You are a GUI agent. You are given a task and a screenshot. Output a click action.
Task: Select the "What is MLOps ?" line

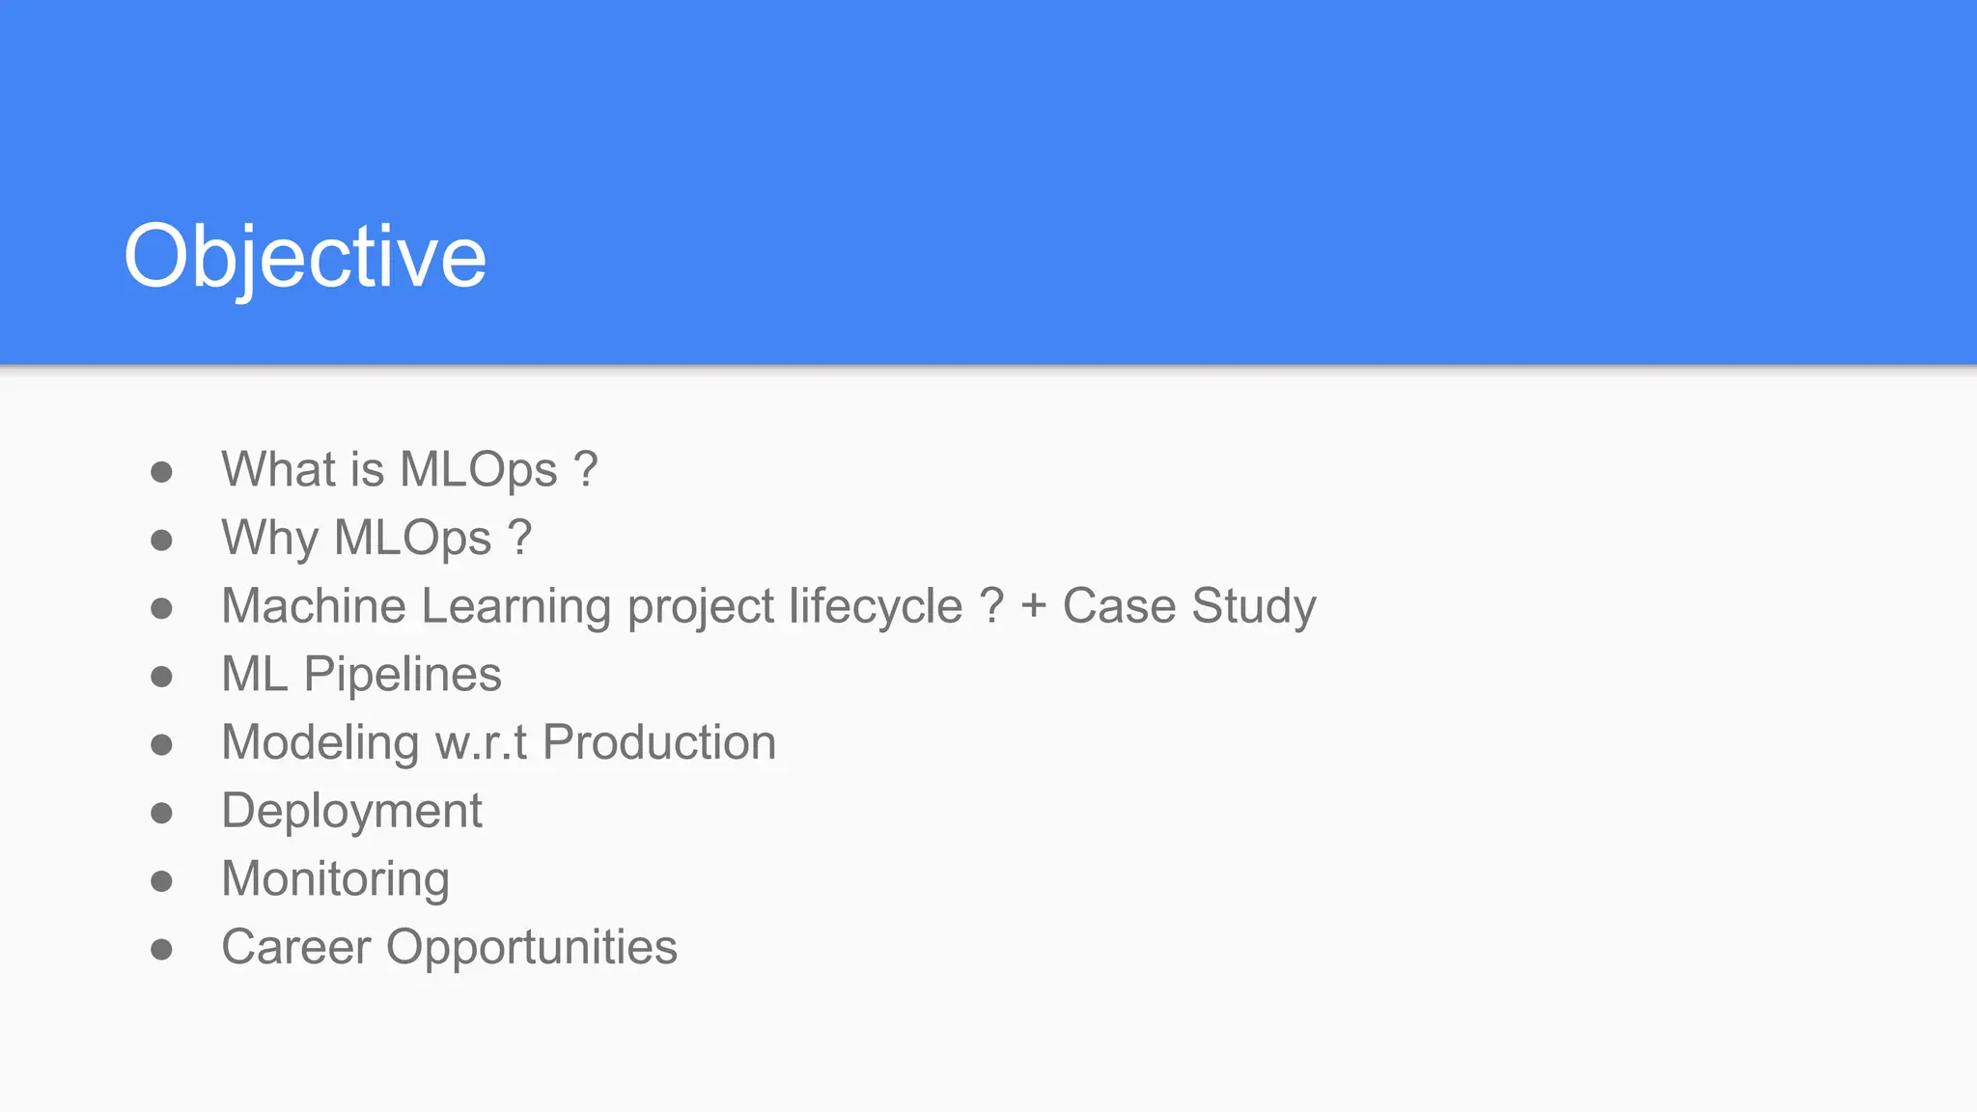click(x=409, y=470)
